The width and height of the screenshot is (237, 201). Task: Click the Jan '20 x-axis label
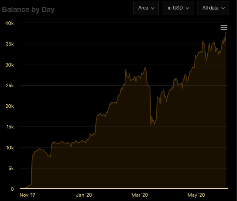click(x=84, y=195)
